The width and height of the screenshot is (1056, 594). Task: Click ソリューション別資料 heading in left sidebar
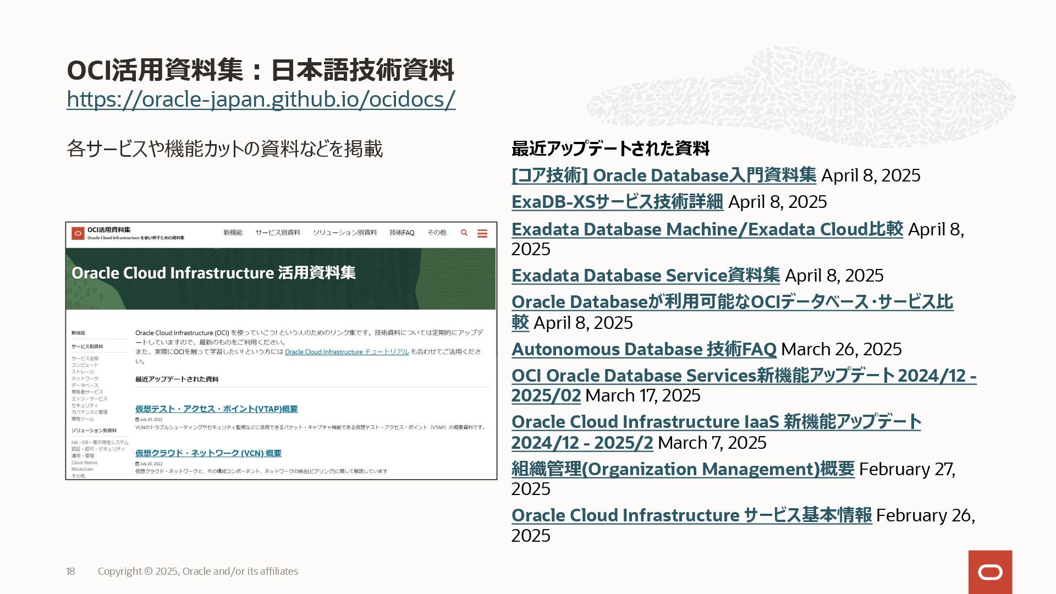pyautogui.click(x=94, y=430)
